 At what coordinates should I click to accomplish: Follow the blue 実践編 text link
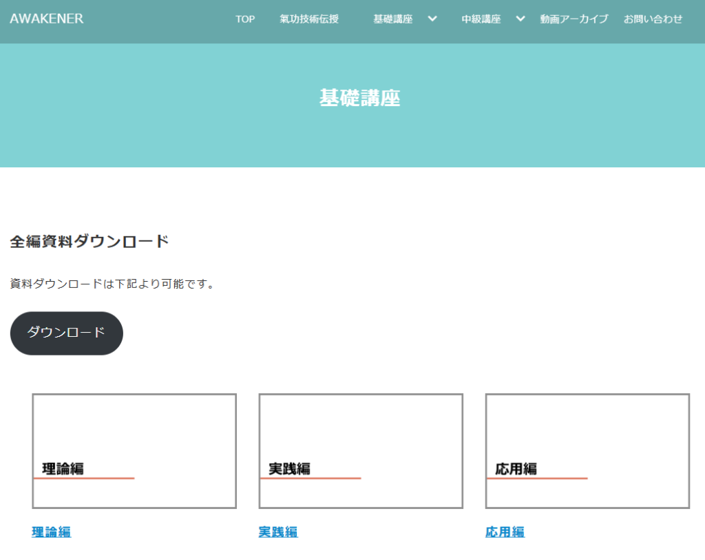coord(278,532)
